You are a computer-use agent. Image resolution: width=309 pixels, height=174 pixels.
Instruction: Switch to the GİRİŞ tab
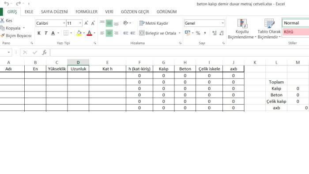[x=12, y=11]
